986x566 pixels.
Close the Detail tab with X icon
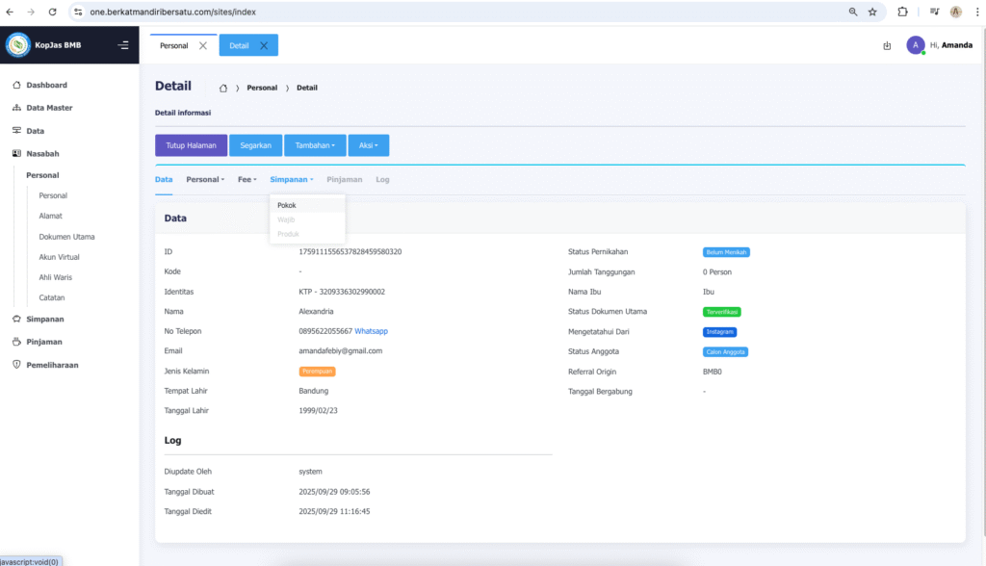tap(263, 45)
